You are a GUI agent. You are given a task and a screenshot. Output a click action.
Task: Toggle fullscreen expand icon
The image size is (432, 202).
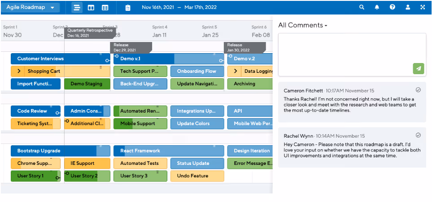pos(423,8)
